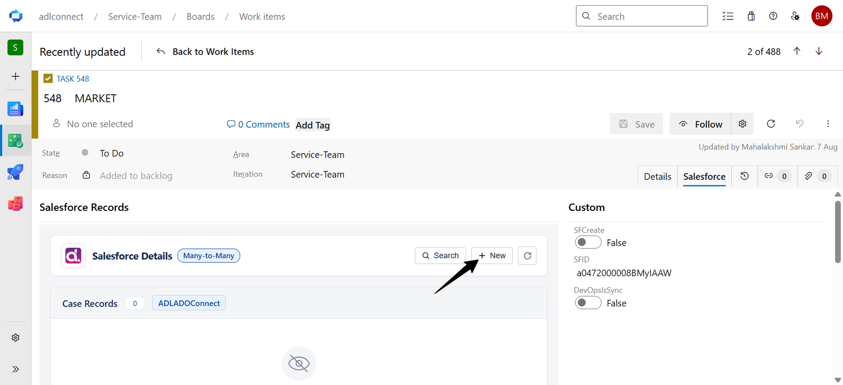The width and height of the screenshot is (843, 385).
Task: Click the work item settings gear next to Follow
Action: (x=742, y=124)
